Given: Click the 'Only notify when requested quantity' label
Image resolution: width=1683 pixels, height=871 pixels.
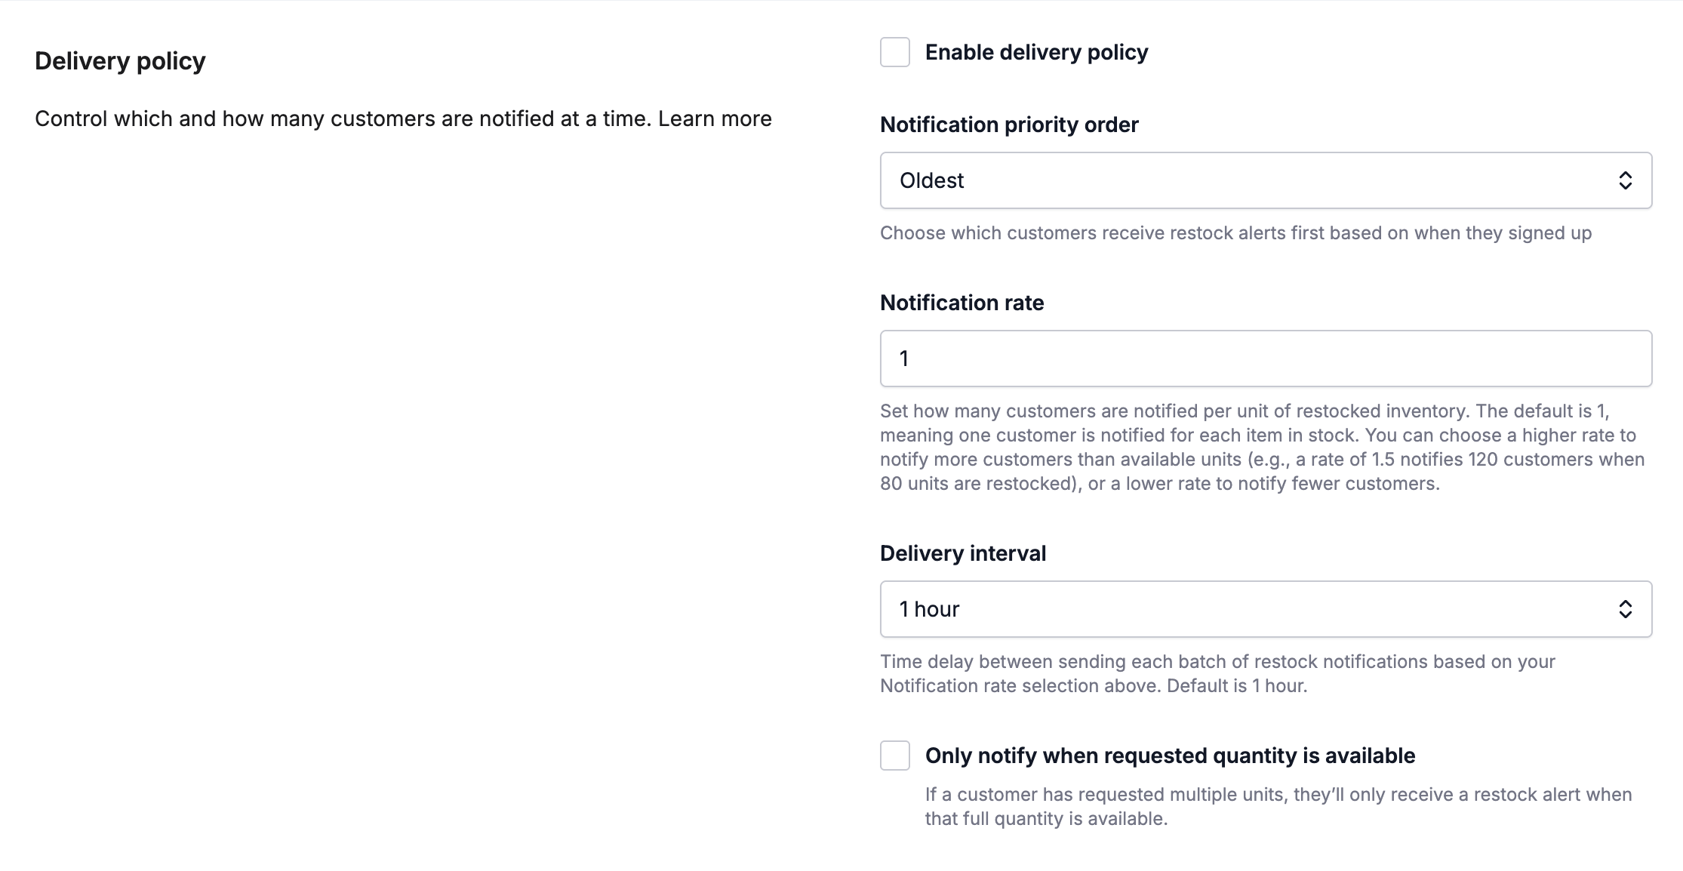Looking at the screenshot, I should coord(1170,756).
